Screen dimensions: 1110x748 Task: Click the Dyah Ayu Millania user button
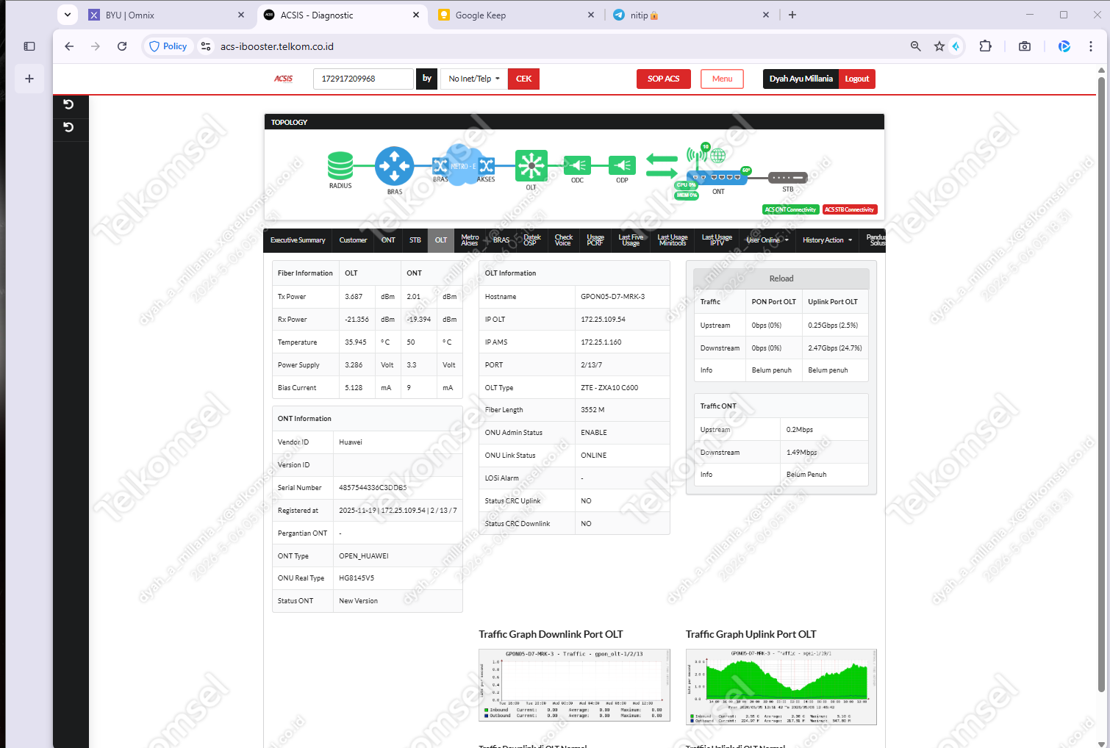(x=801, y=79)
